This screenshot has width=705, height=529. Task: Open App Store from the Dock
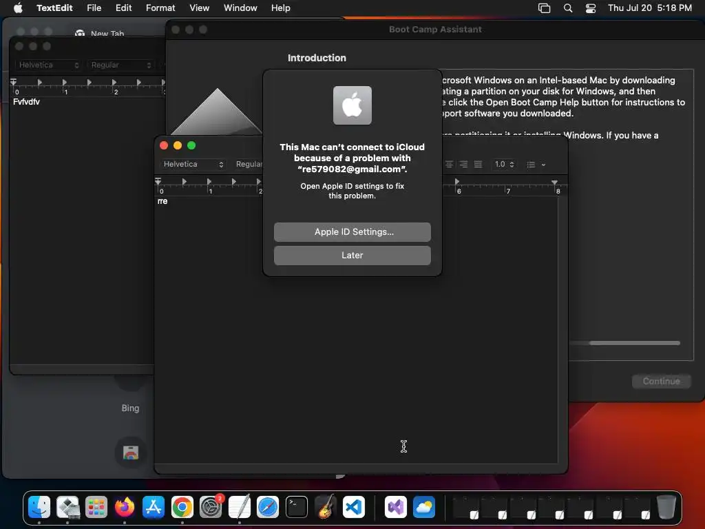coord(154,507)
